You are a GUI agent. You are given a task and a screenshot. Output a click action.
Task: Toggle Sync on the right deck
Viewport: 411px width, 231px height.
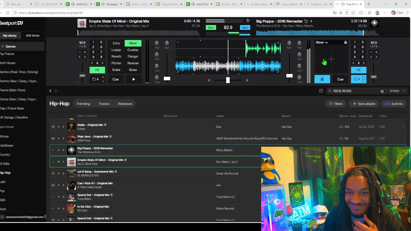coord(245,28)
